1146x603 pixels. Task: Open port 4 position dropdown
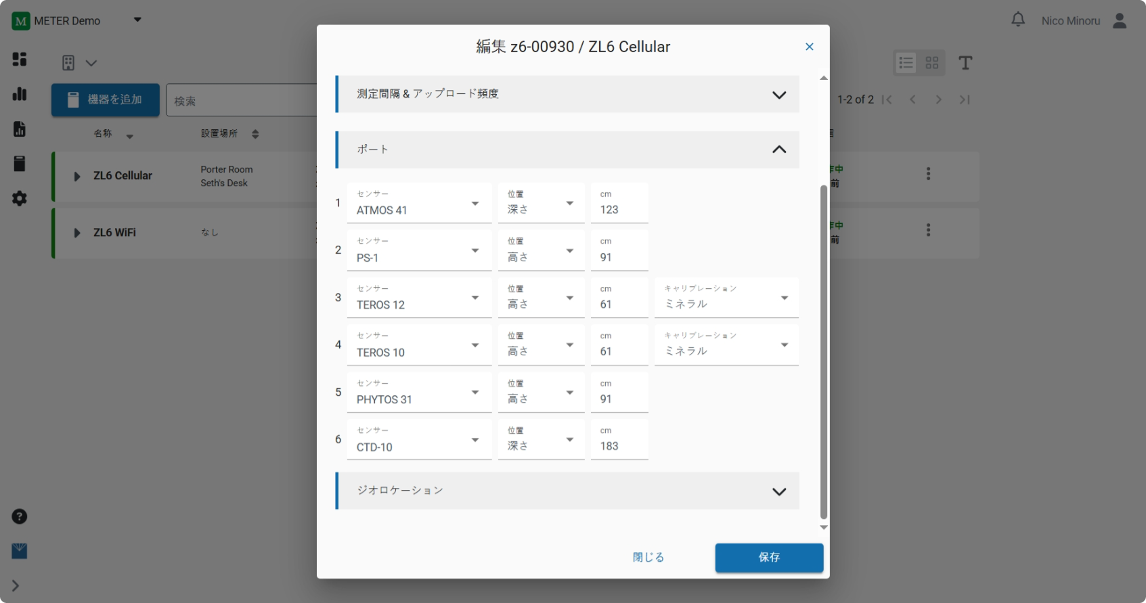click(541, 345)
